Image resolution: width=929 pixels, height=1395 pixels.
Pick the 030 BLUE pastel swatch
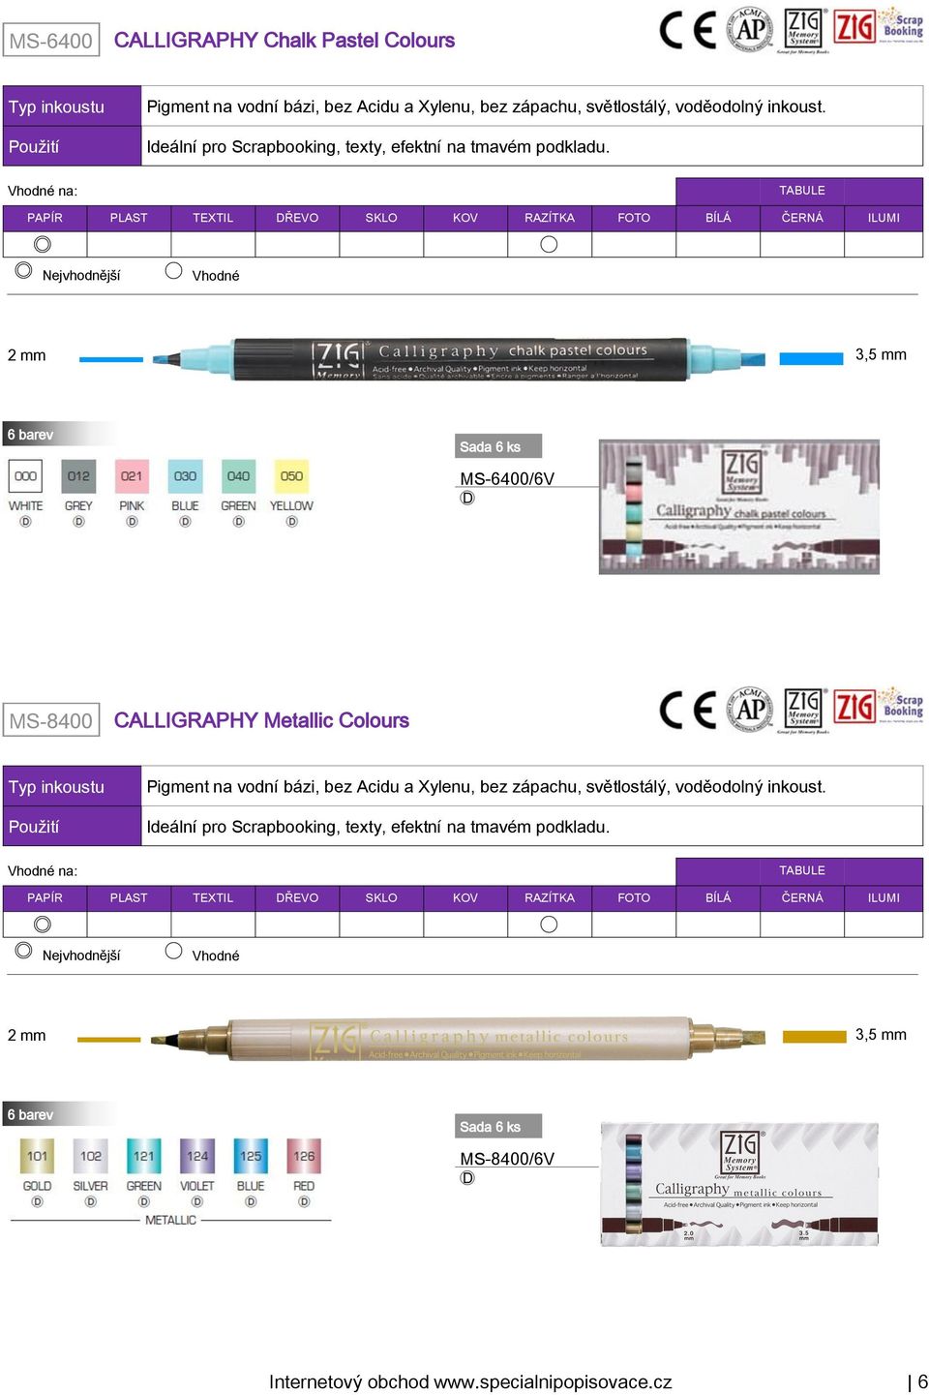(185, 475)
